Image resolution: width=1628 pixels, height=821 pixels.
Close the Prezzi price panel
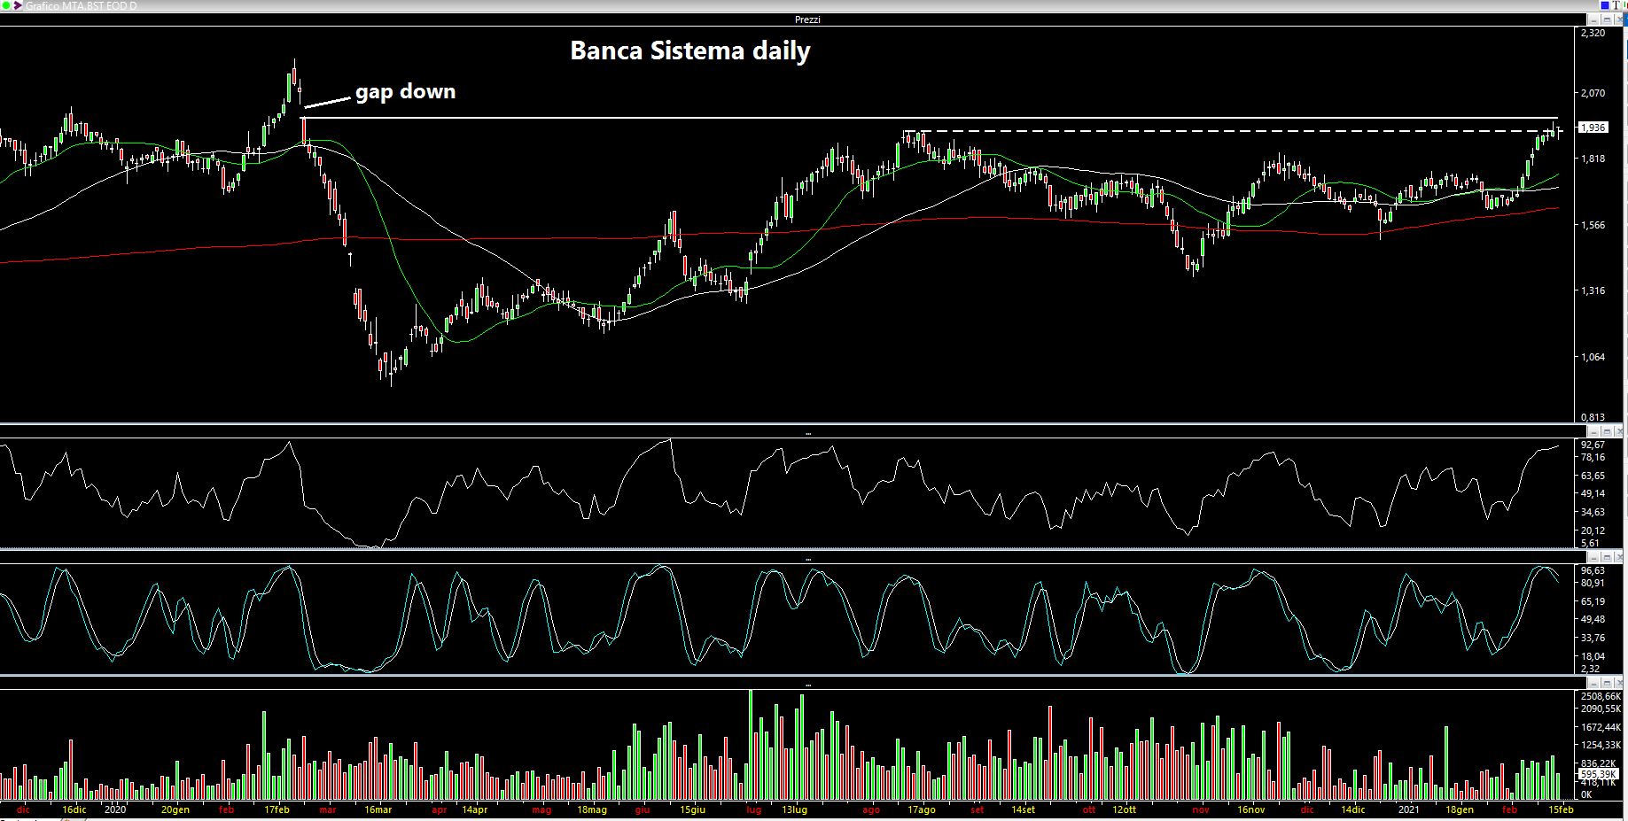1618,19
